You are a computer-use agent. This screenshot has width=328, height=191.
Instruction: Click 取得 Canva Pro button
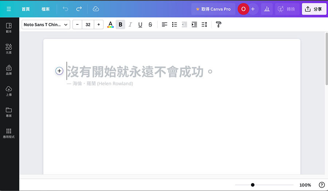click(213, 9)
